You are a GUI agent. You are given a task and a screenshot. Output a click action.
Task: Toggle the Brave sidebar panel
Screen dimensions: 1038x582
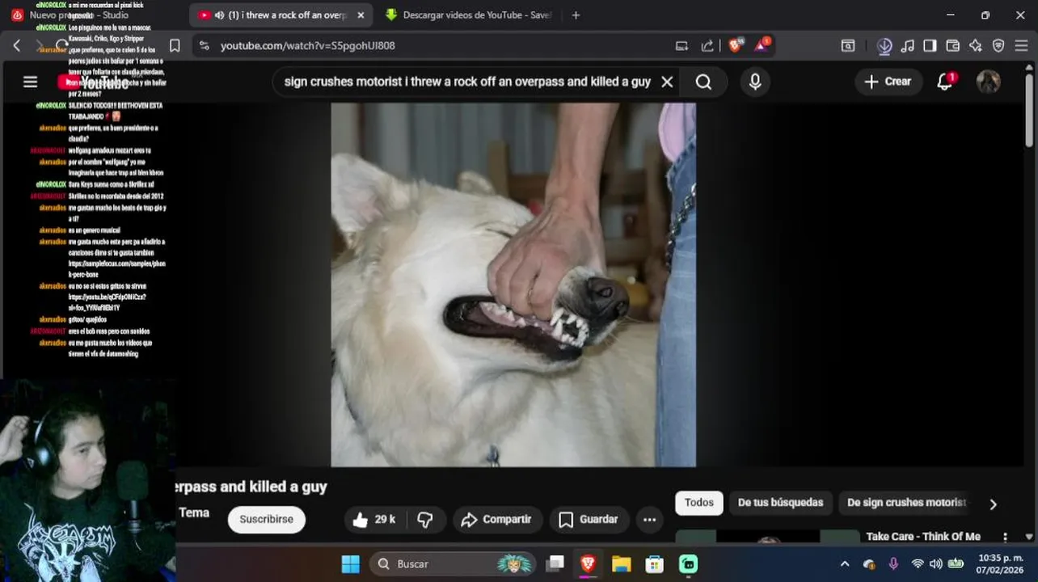(x=930, y=46)
